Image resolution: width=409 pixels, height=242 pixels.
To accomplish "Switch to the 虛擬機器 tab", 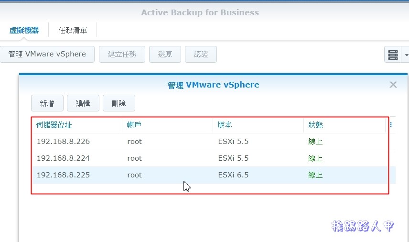I will point(24,30).
